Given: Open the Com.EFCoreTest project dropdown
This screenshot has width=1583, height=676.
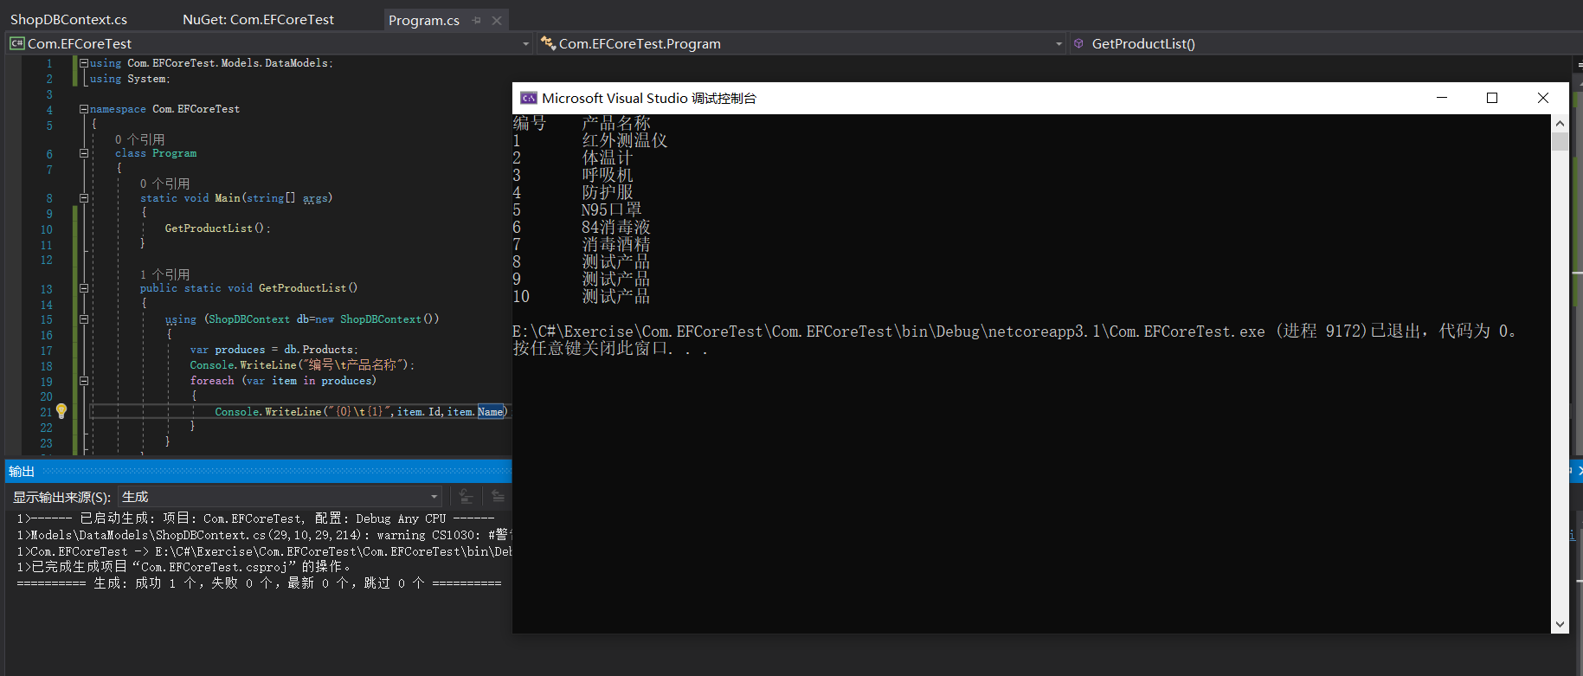Looking at the screenshot, I should click(x=525, y=43).
